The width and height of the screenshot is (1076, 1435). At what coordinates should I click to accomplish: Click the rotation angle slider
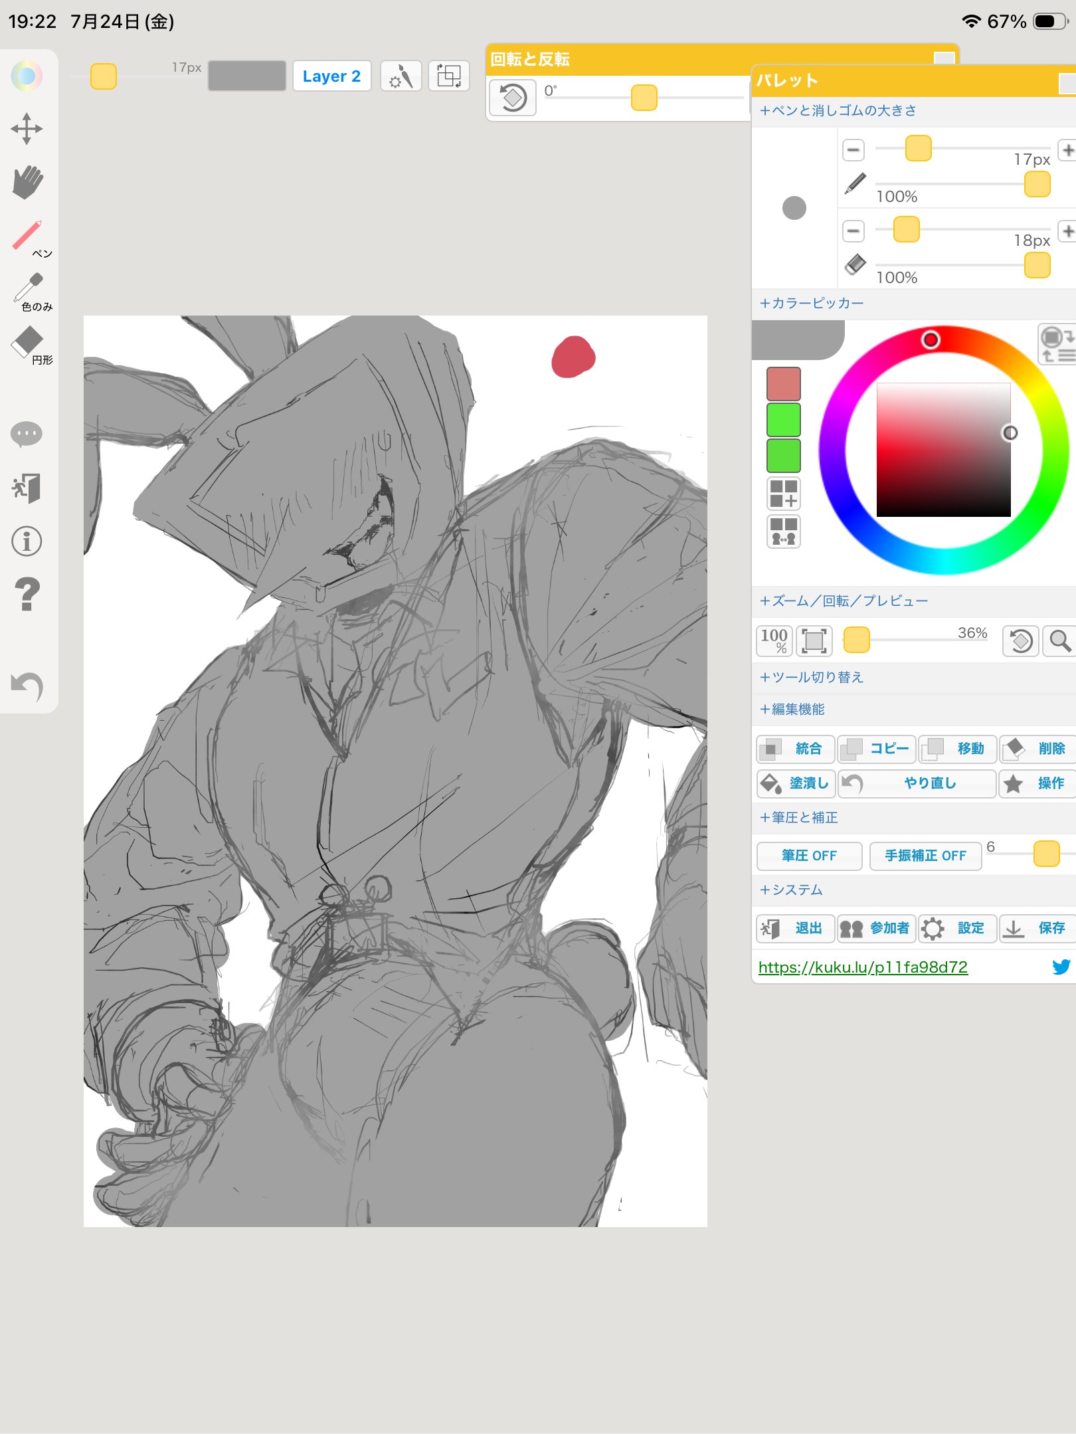[644, 98]
